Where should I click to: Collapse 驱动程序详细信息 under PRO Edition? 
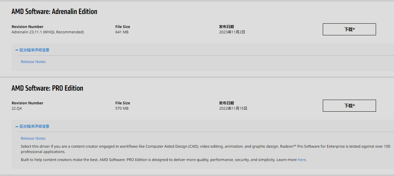click(x=34, y=126)
